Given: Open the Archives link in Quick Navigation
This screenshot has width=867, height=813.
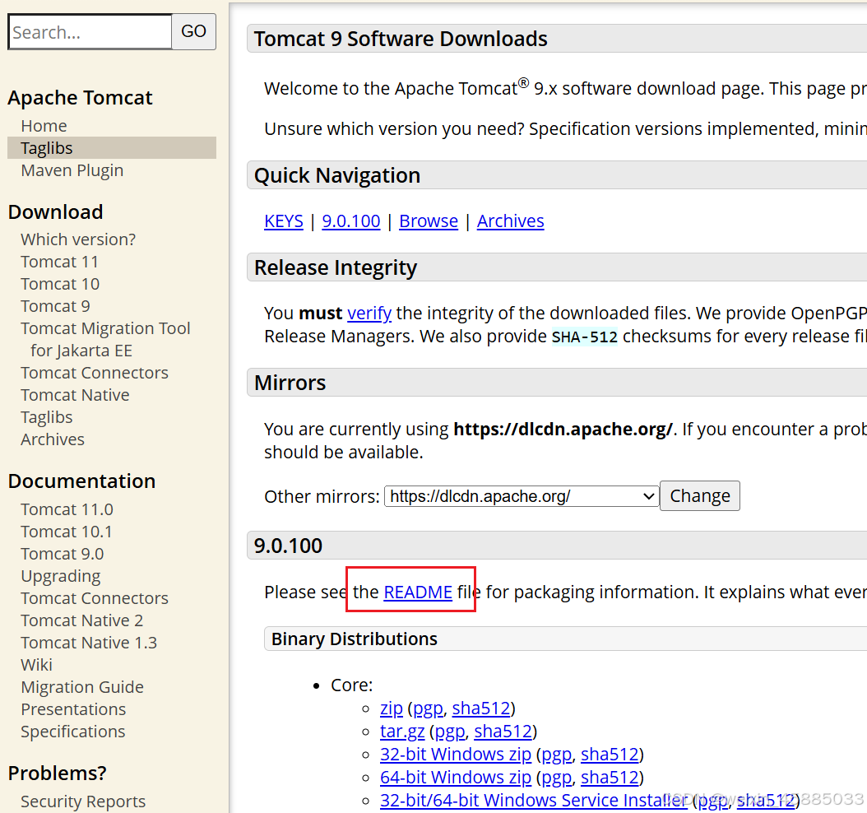Looking at the screenshot, I should tap(510, 221).
